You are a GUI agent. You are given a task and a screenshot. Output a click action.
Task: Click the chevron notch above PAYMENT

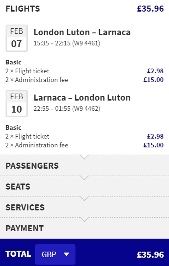pyautogui.click(x=84, y=220)
